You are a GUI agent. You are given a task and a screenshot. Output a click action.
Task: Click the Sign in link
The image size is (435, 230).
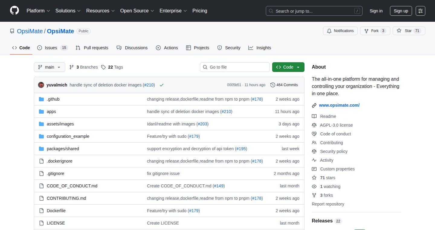(376, 11)
